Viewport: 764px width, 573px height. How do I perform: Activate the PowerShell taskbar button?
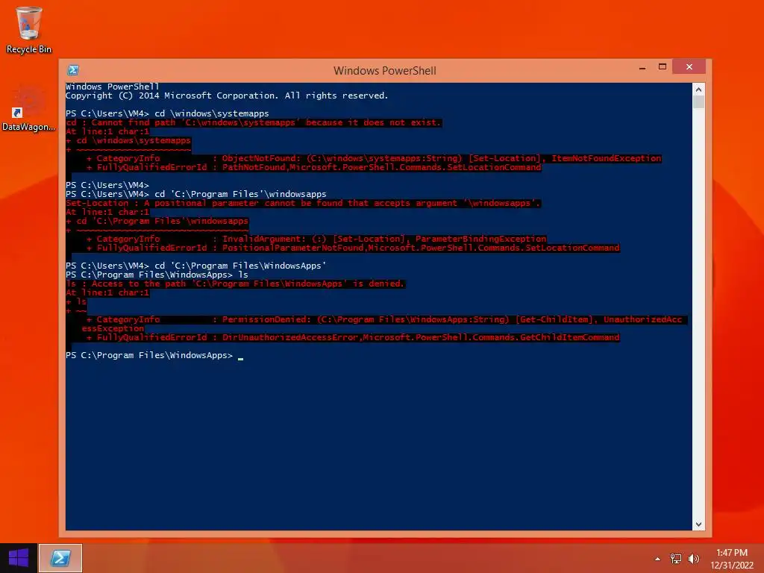point(60,558)
